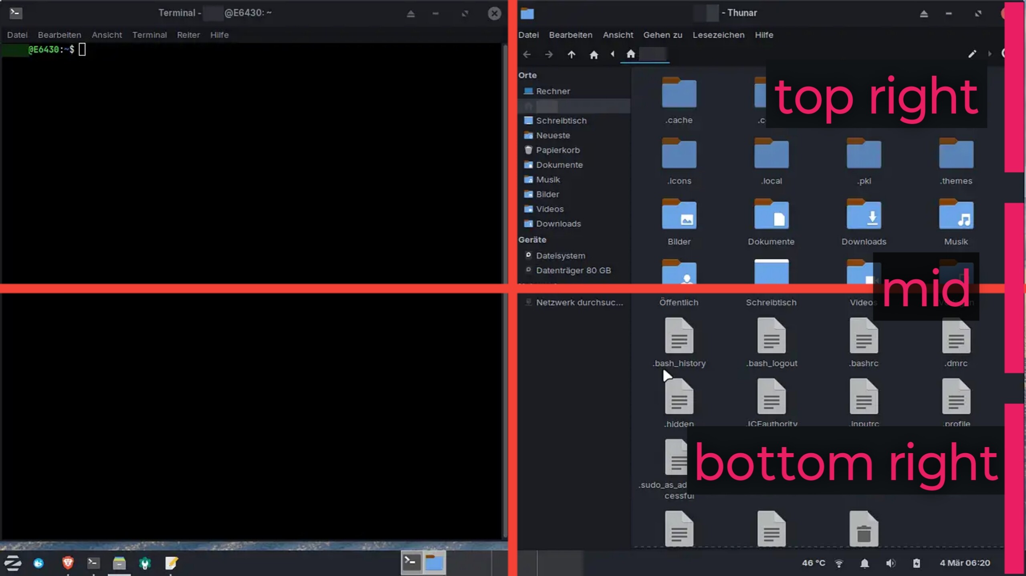
Task: Open the Zorin start menu
Action: click(13, 563)
